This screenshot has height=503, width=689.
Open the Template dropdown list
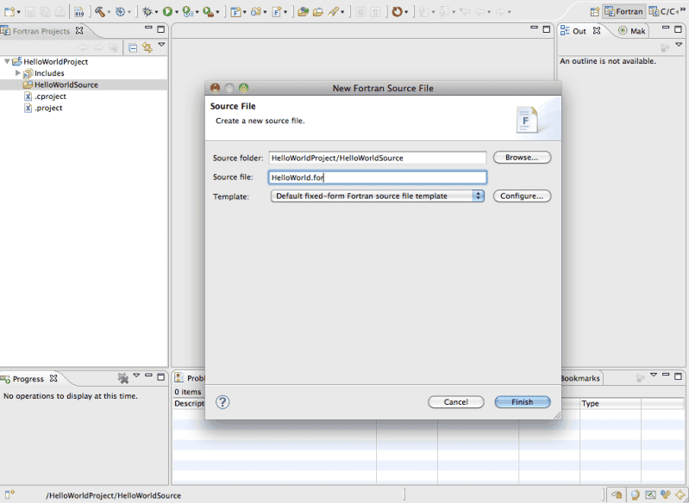coord(478,196)
